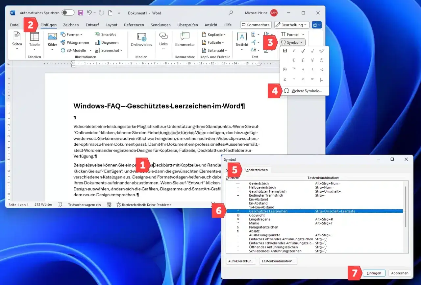Open the Kopfzeile dropdown
Viewport: 421px width, 285px height.
[213, 34]
